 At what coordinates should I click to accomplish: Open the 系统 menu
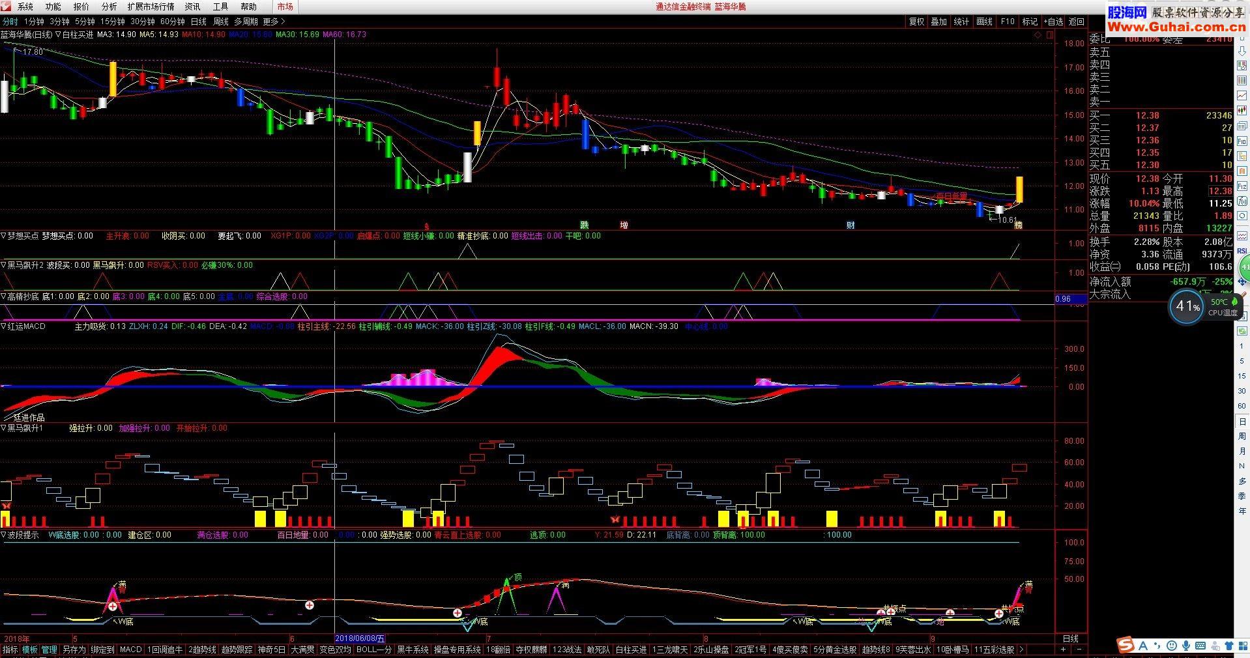click(25, 7)
